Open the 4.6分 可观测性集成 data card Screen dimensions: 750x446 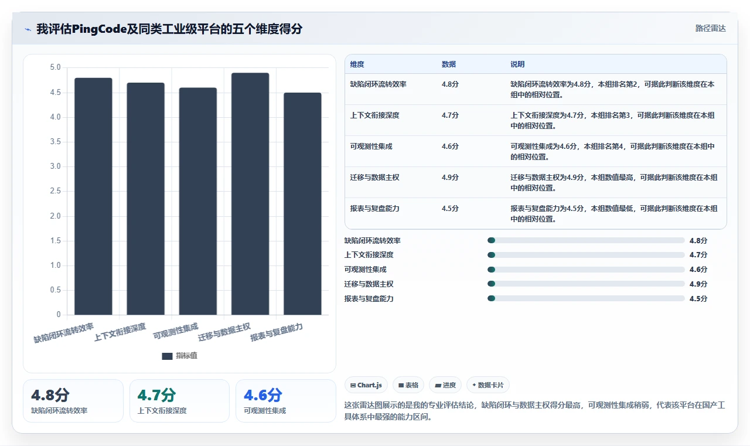pos(286,401)
